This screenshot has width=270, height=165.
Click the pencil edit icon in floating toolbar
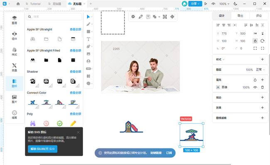pos(141,17)
